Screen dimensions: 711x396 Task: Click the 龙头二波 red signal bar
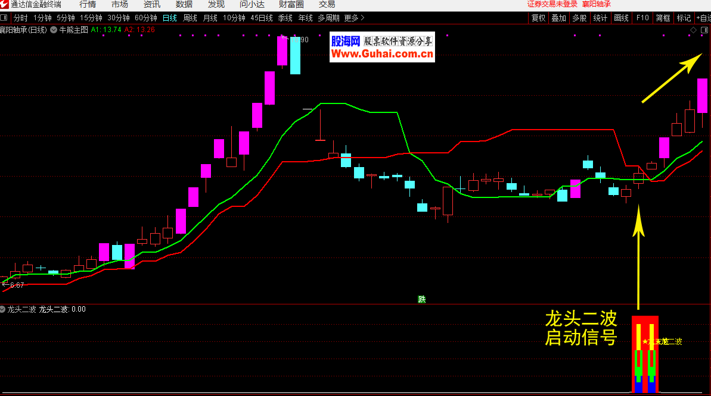(x=645, y=354)
